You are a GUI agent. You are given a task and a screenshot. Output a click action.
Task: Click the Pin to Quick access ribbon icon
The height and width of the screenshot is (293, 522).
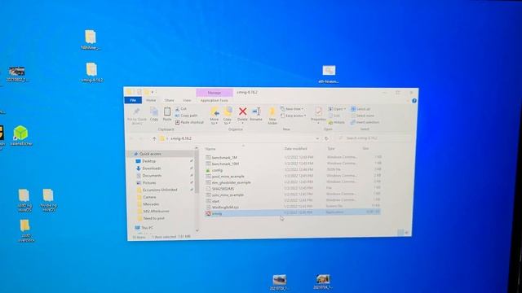coord(136,116)
